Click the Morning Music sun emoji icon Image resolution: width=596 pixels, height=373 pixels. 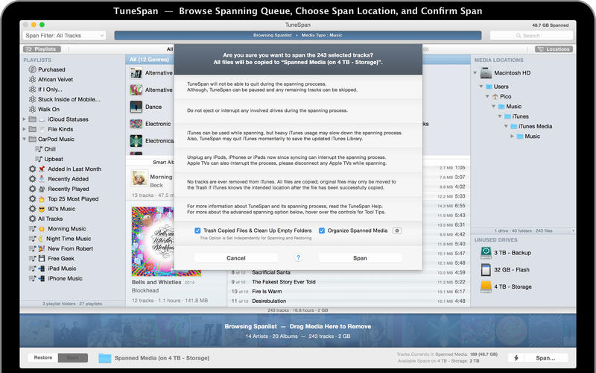[42, 229]
